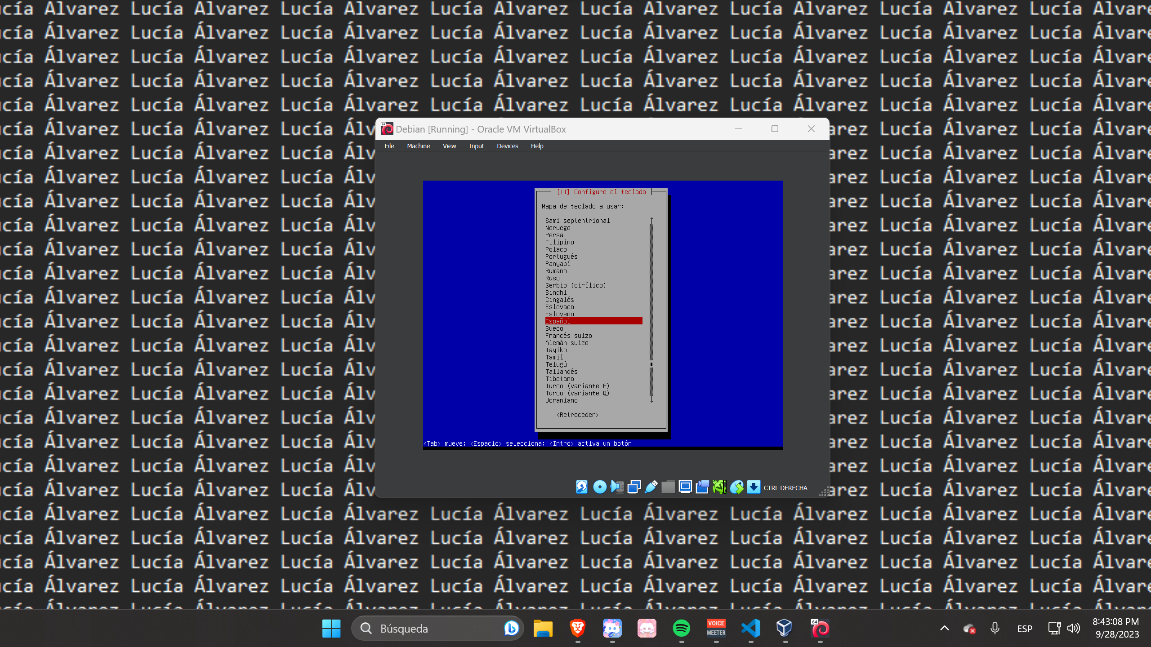Open the View menu
This screenshot has height=647, width=1151.
449,146
